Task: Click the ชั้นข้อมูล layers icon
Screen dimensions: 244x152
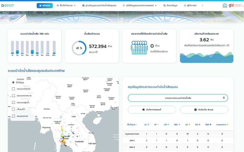Action: pyautogui.click(x=13, y=83)
